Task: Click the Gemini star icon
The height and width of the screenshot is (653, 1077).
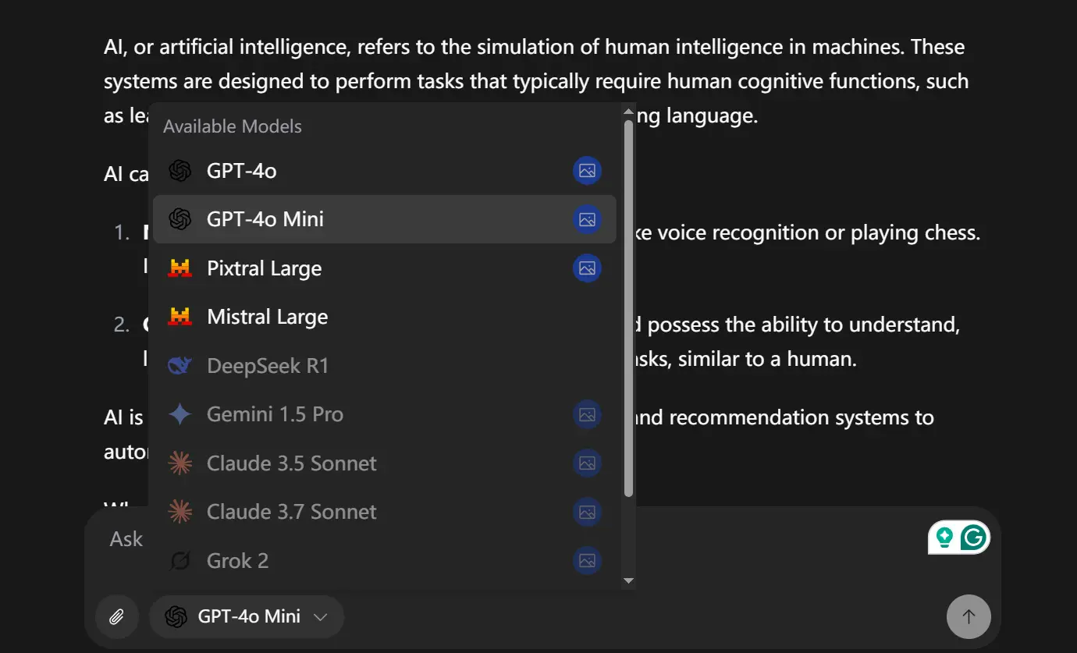Action: (180, 414)
